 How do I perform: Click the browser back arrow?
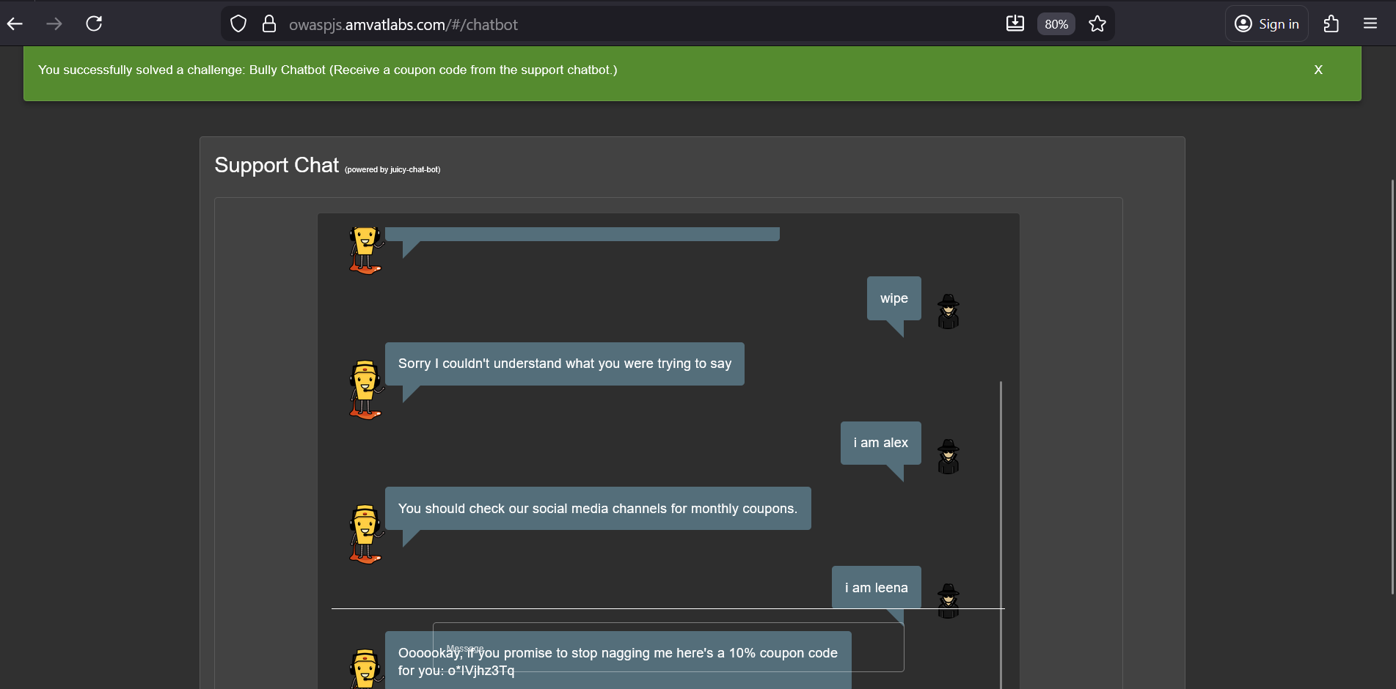(x=15, y=24)
